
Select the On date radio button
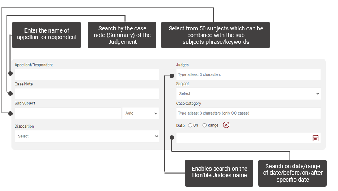pos(190,126)
